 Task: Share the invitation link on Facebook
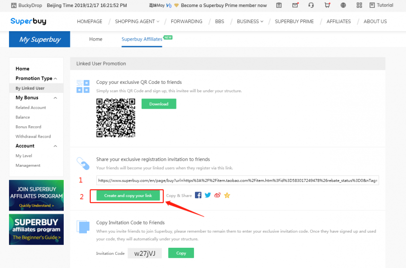tap(198, 195)
